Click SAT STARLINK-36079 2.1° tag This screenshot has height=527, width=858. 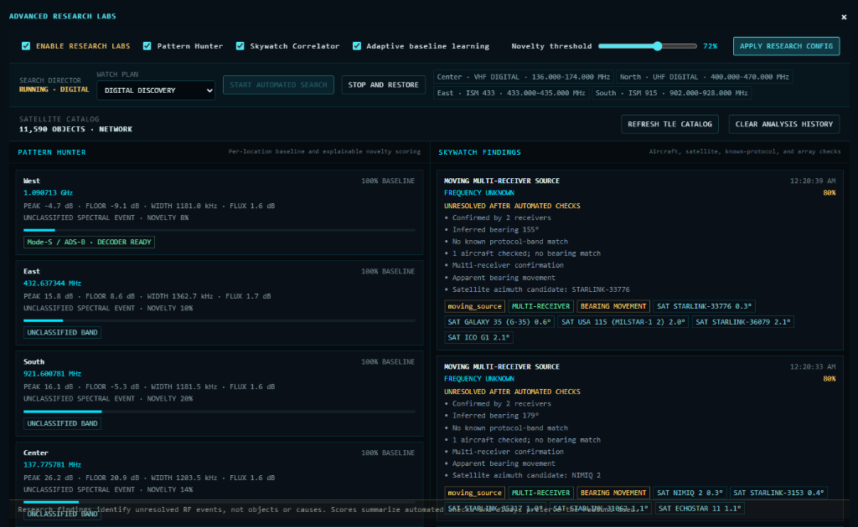pyautogui.click(x=743, y=322)
